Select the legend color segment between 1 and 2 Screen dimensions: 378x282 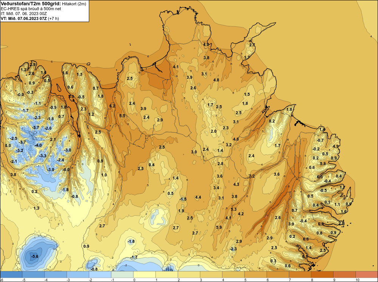(167, 274)
